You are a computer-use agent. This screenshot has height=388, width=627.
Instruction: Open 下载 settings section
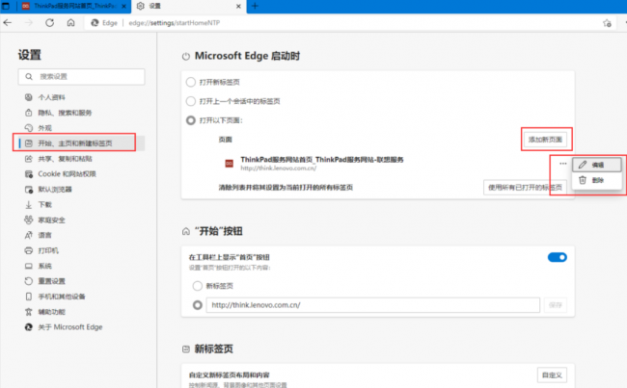38,205
